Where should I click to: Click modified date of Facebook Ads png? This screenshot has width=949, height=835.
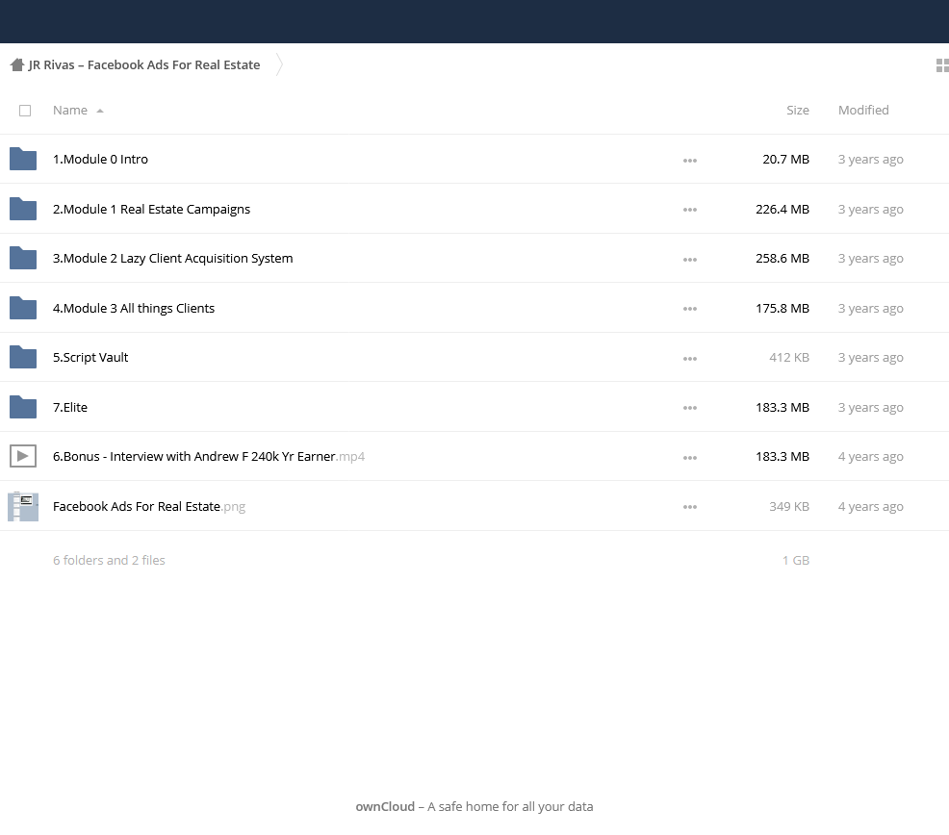click(x=871, y=506)
